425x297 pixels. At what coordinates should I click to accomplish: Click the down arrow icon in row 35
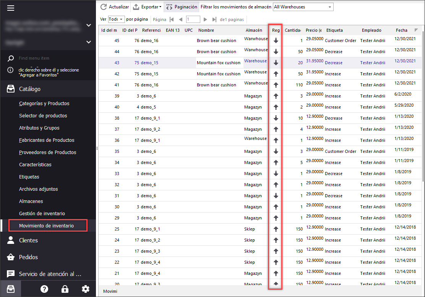[276, 151]
